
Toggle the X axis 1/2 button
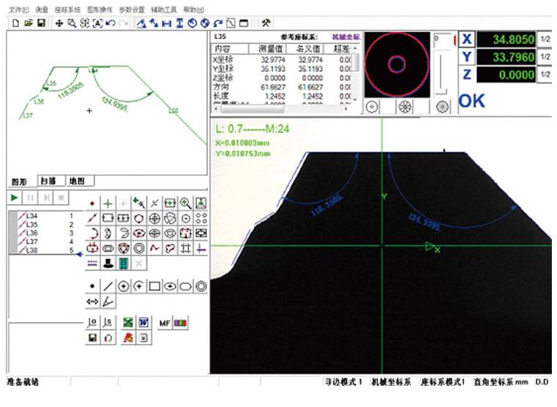[545, 39]
